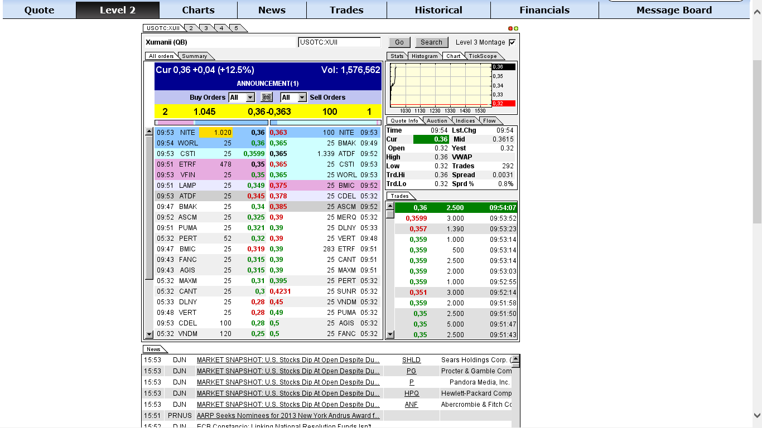Click the order book vertical scrollbar thumb
Image resolution: width=762 pixels, height=428 pixels.
point(149,206)
